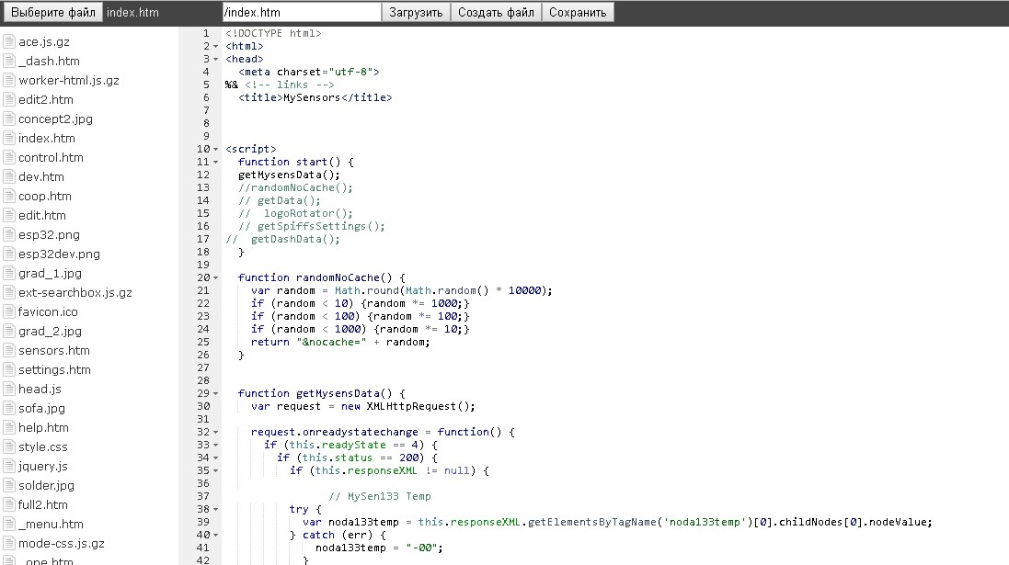The width and height of the screenshot is (1009, 565).
Task: Click the file icon beside style.css
Action: pyautogui.click(x=9, y=446)
